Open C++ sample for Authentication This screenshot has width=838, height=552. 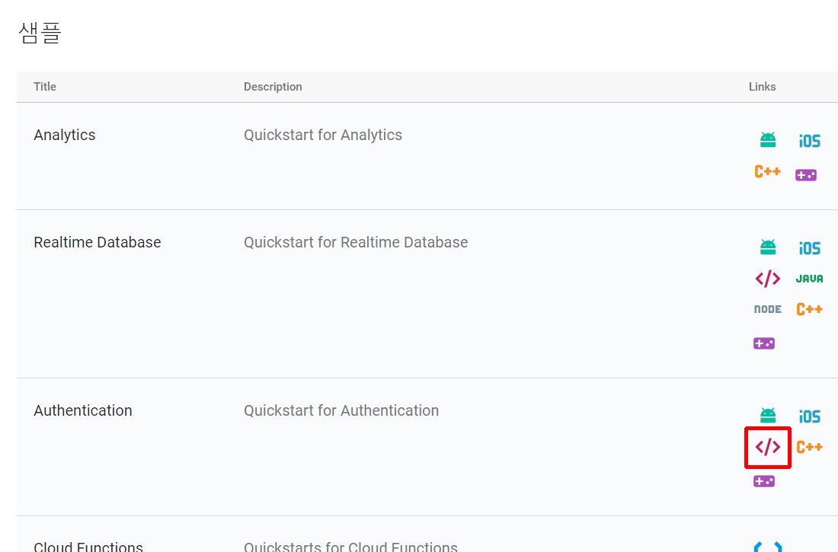coord(809,447)
